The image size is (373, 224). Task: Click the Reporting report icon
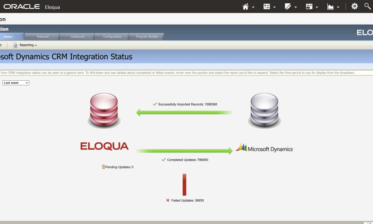(15, 45)
